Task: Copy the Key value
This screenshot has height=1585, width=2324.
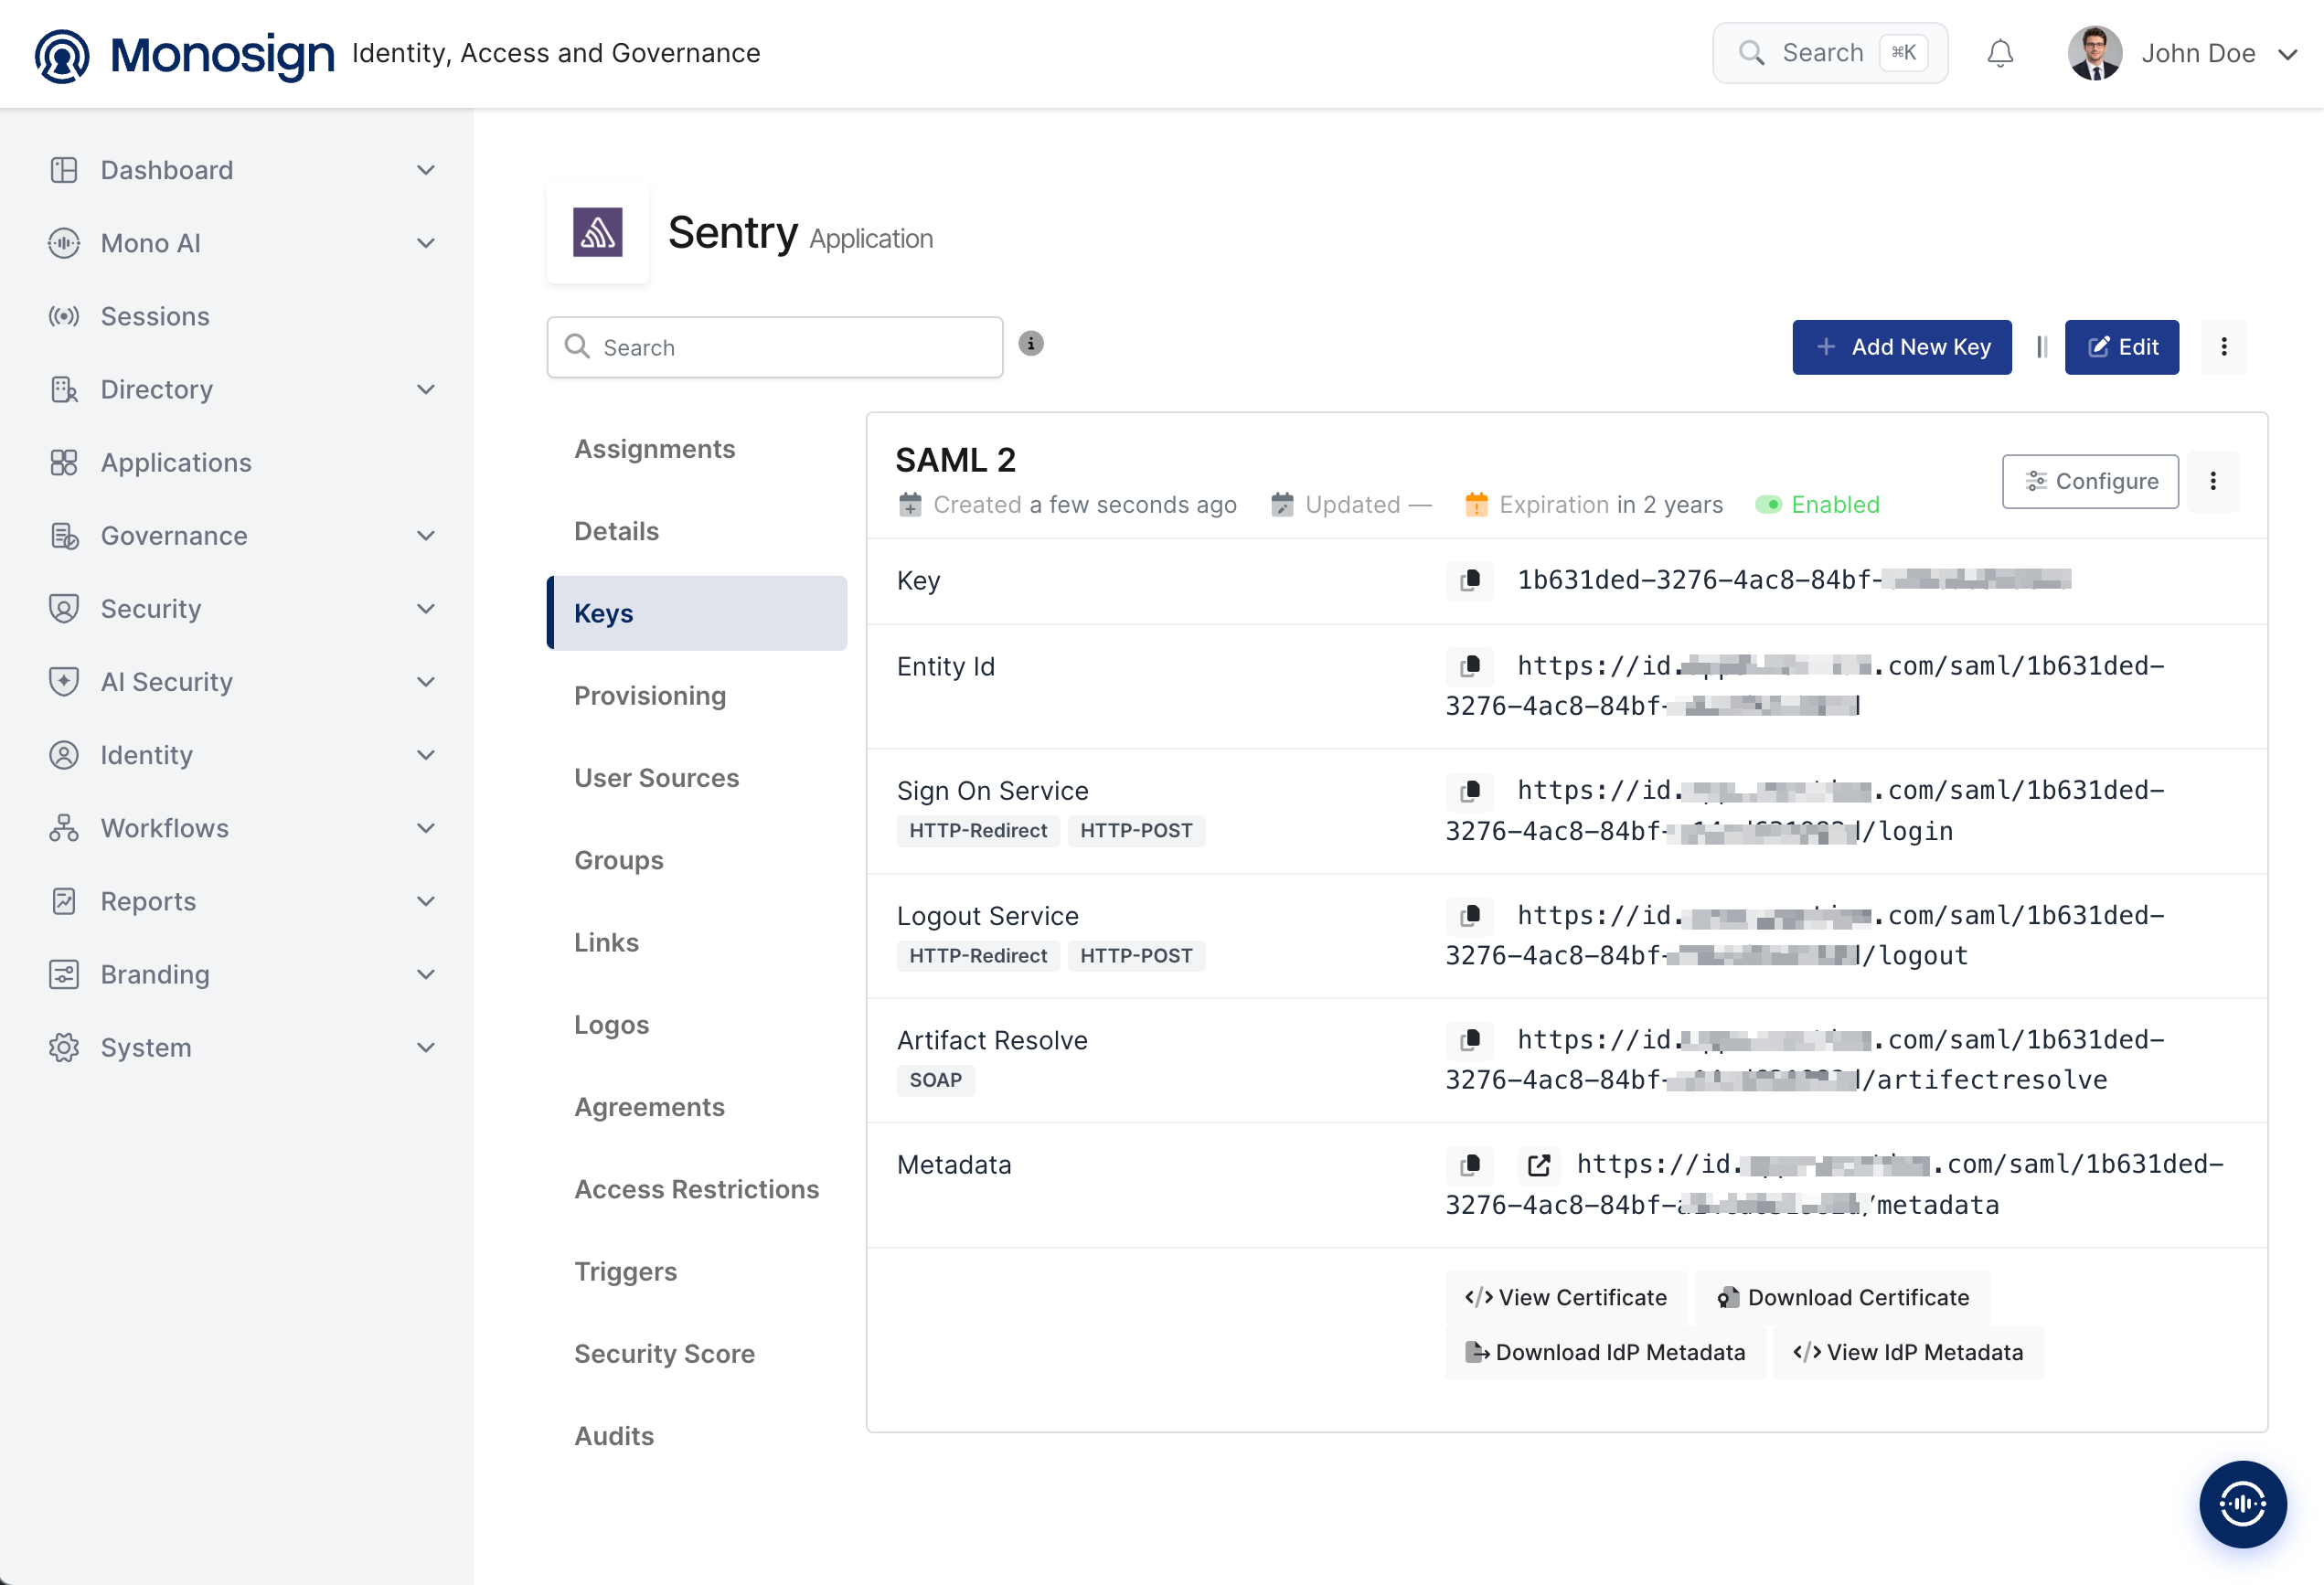Action: point(1470,580)
